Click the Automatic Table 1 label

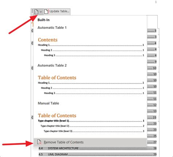(x=52, y=27)
